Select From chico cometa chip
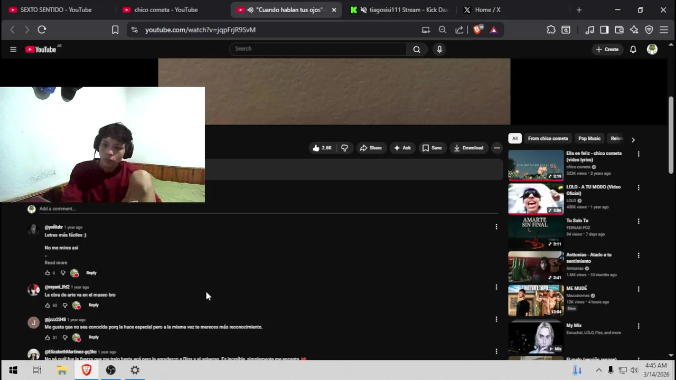This screenshot has width=676, height=380. [548, 138]
